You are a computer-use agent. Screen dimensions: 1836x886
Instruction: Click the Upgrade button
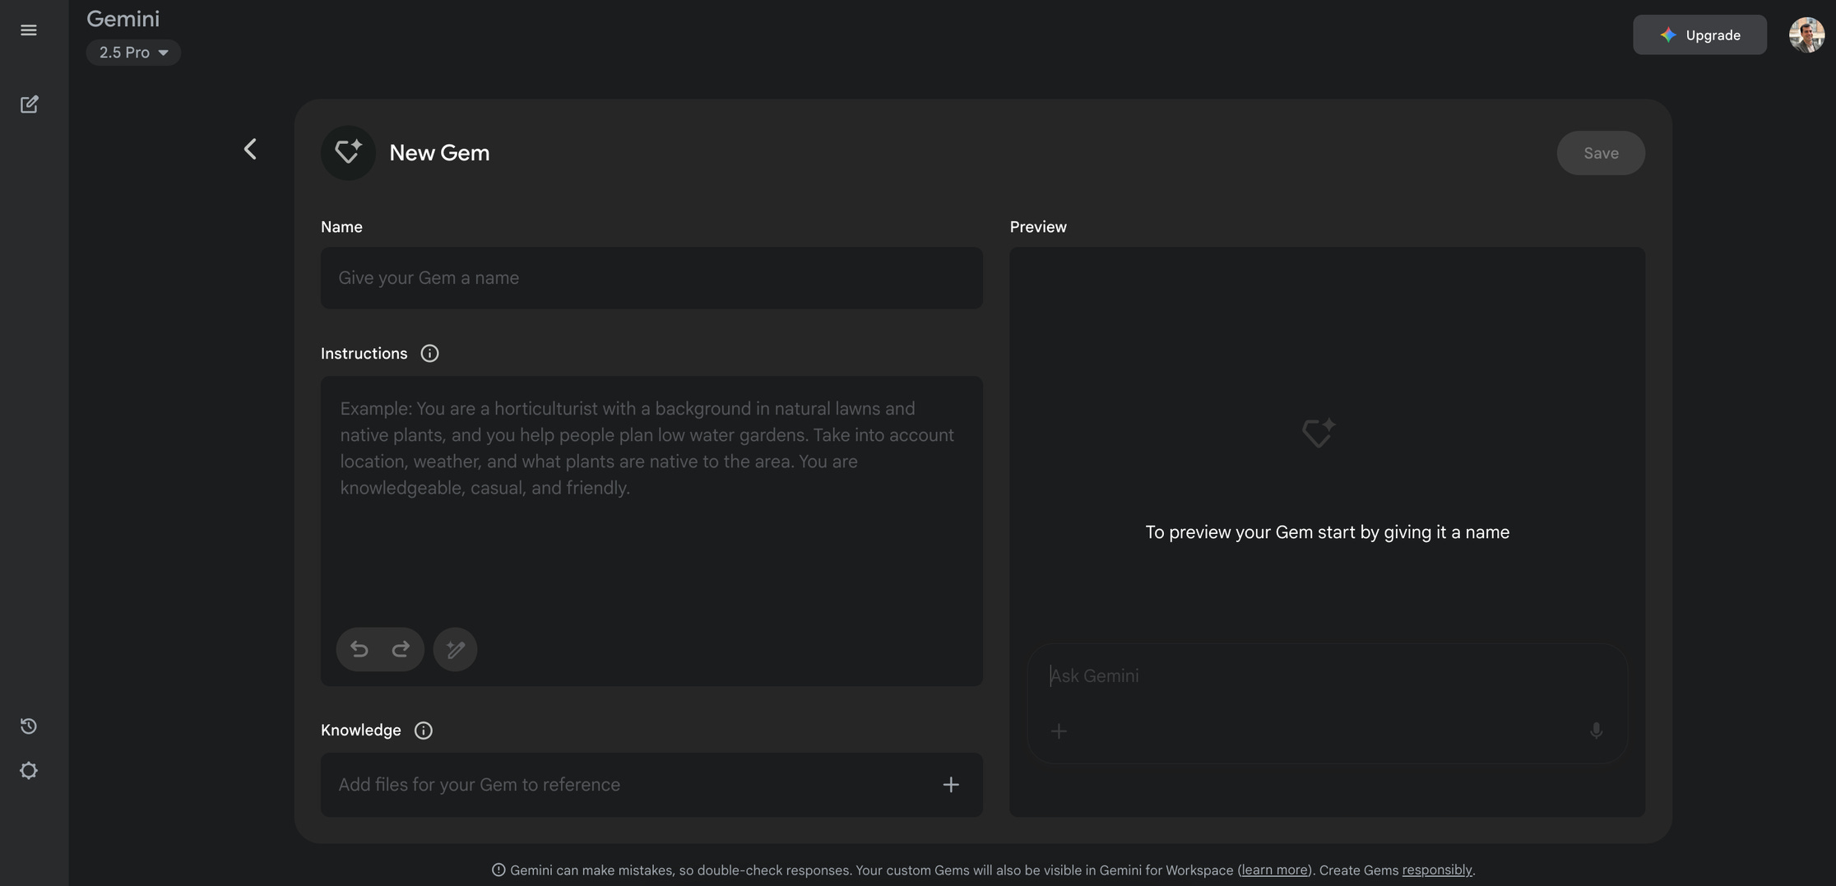coord(1699,35)
